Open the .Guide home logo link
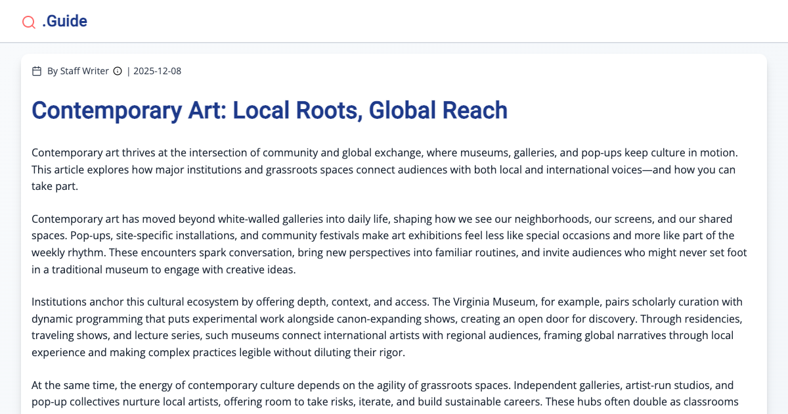This screenshot has height=414, width=788. point(64,21)
